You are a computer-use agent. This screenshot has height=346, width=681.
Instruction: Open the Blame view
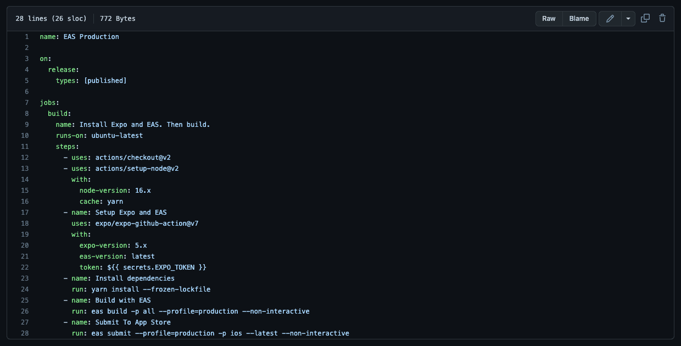point(579,18)
